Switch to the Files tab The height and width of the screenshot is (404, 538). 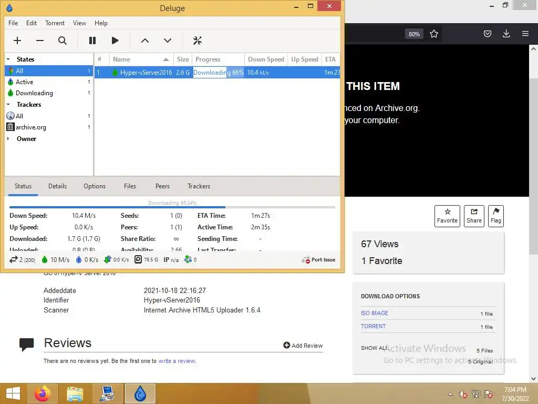[x=130, y=186]
